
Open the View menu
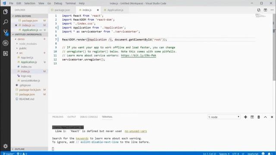[41, 3]
